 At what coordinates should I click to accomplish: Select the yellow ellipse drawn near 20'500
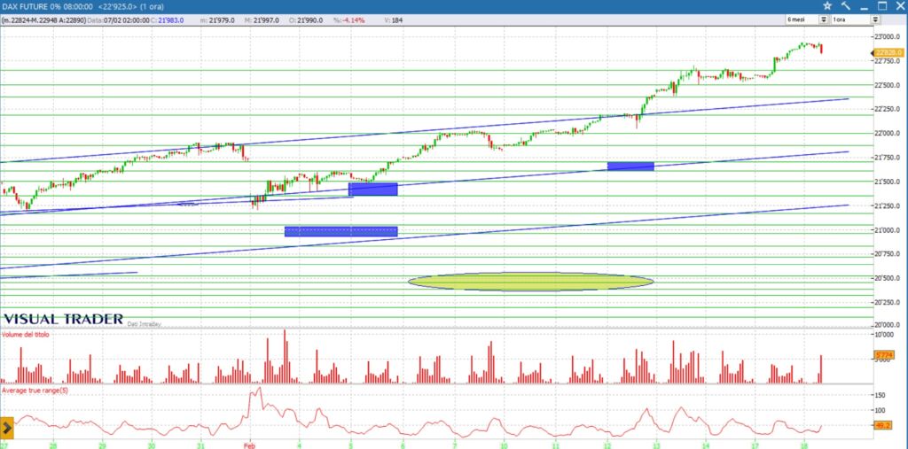tap(531, 282)
